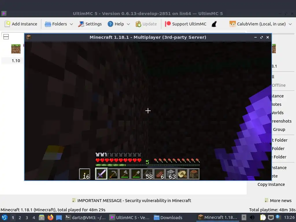This screenshot has height=222, width=296.
Task: Click the network monitor tray icon
Action: click(x=271, y=217)
